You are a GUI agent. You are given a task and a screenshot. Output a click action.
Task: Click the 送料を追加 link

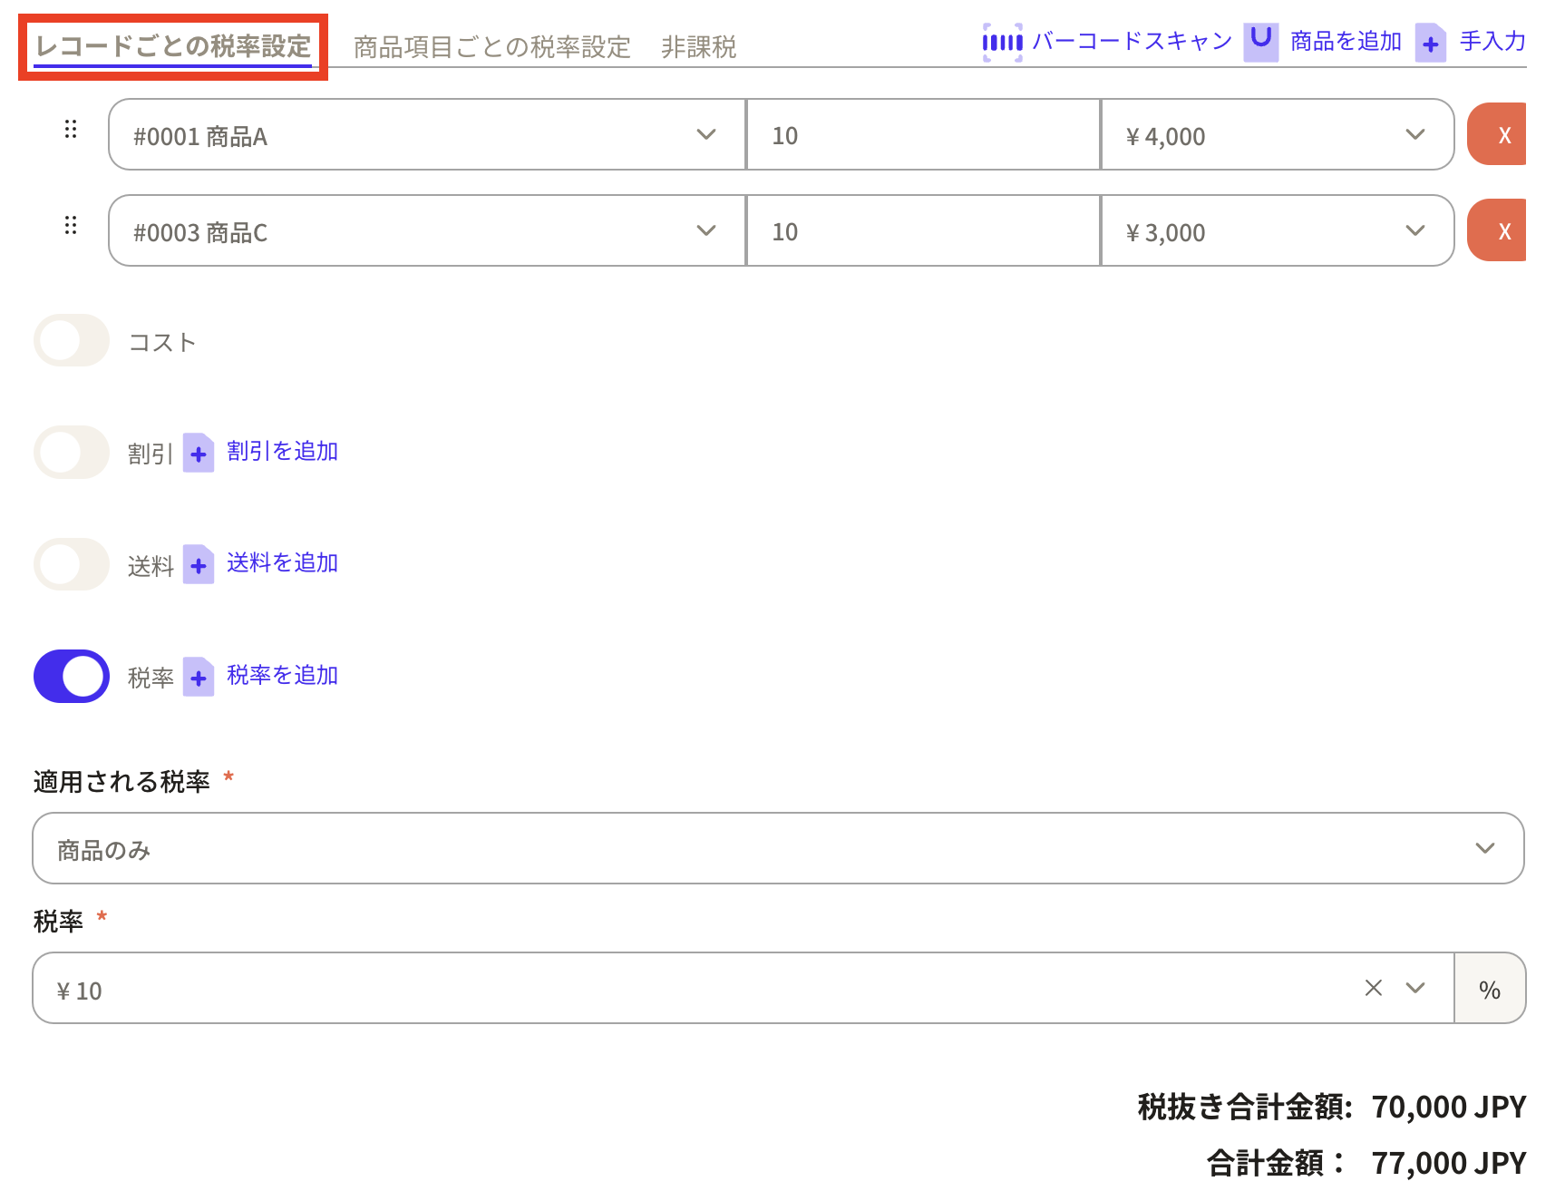tap(282, 563)
